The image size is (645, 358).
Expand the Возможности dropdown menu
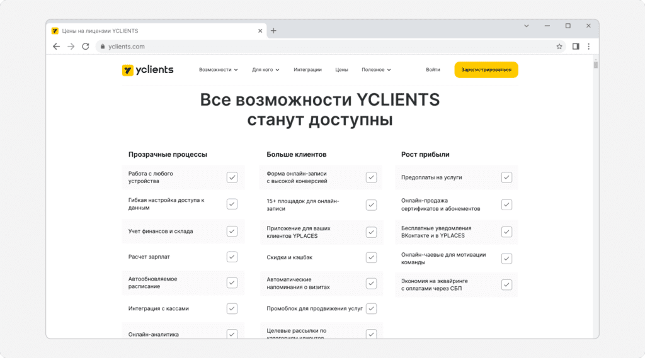click(x=219, y=70)
